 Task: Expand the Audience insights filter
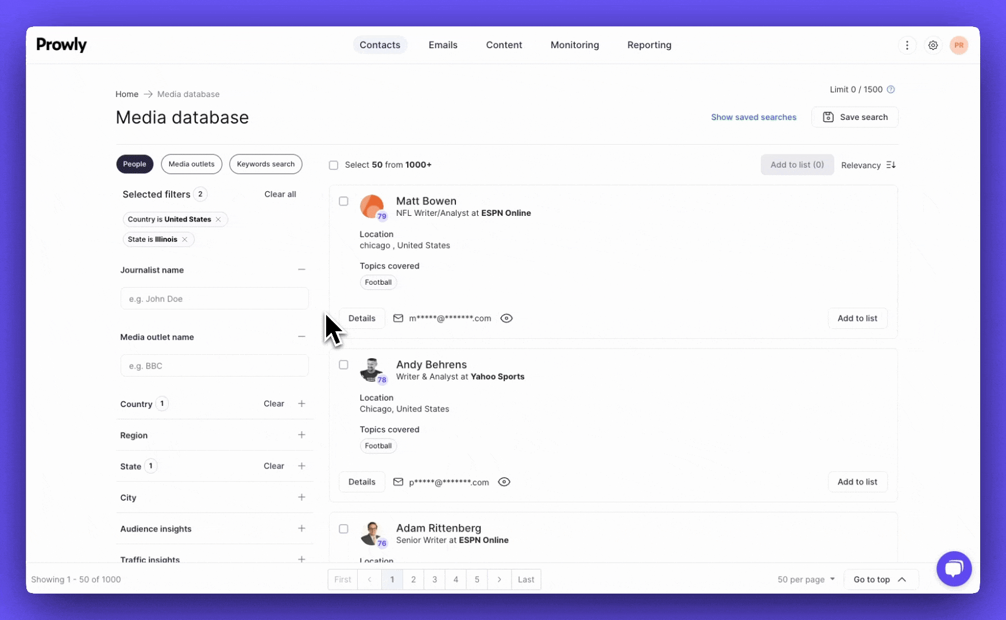point(301,528)
